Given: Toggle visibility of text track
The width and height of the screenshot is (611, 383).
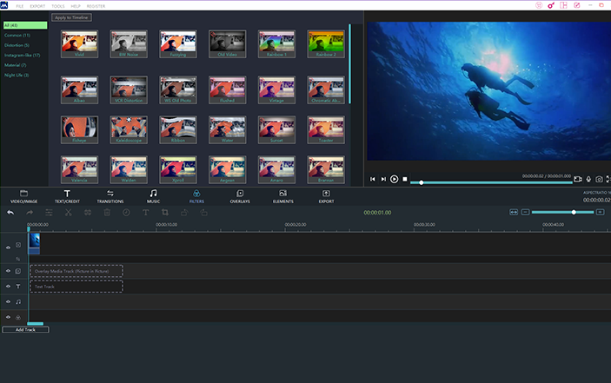Looking at the screenshot, I should tap(8, 286).
